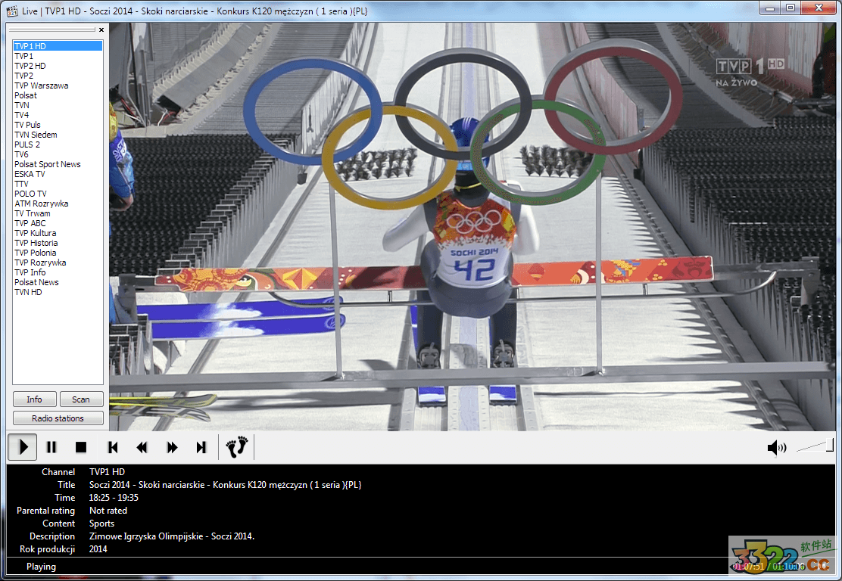Click the Title value in info panel

coord(225,484)
